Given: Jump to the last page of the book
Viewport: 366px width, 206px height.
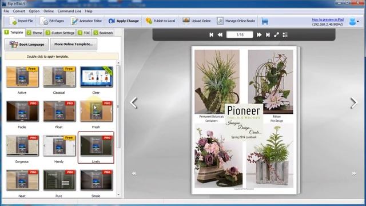Looking at the screenshot, I should (x=268, y=35).
